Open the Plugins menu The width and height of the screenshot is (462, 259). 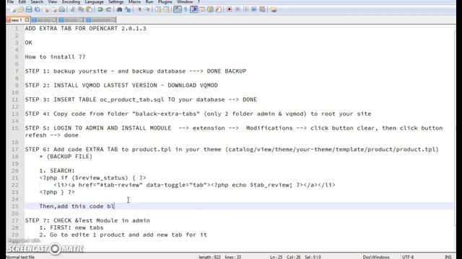[165, 1]
